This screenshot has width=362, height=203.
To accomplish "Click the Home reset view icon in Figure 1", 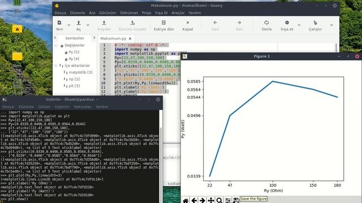I will tap(186, 201).
